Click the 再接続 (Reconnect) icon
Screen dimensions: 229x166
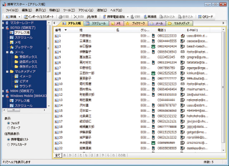(145, 17)
